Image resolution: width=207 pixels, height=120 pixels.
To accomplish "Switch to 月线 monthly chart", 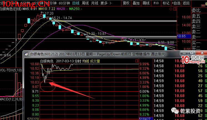I will [95, 3].
